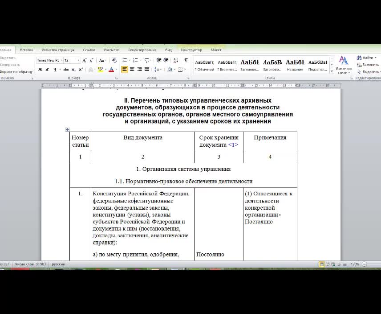Switch to web layout view
This screenshot has height=314, width=381.
[x=333, y=264]
